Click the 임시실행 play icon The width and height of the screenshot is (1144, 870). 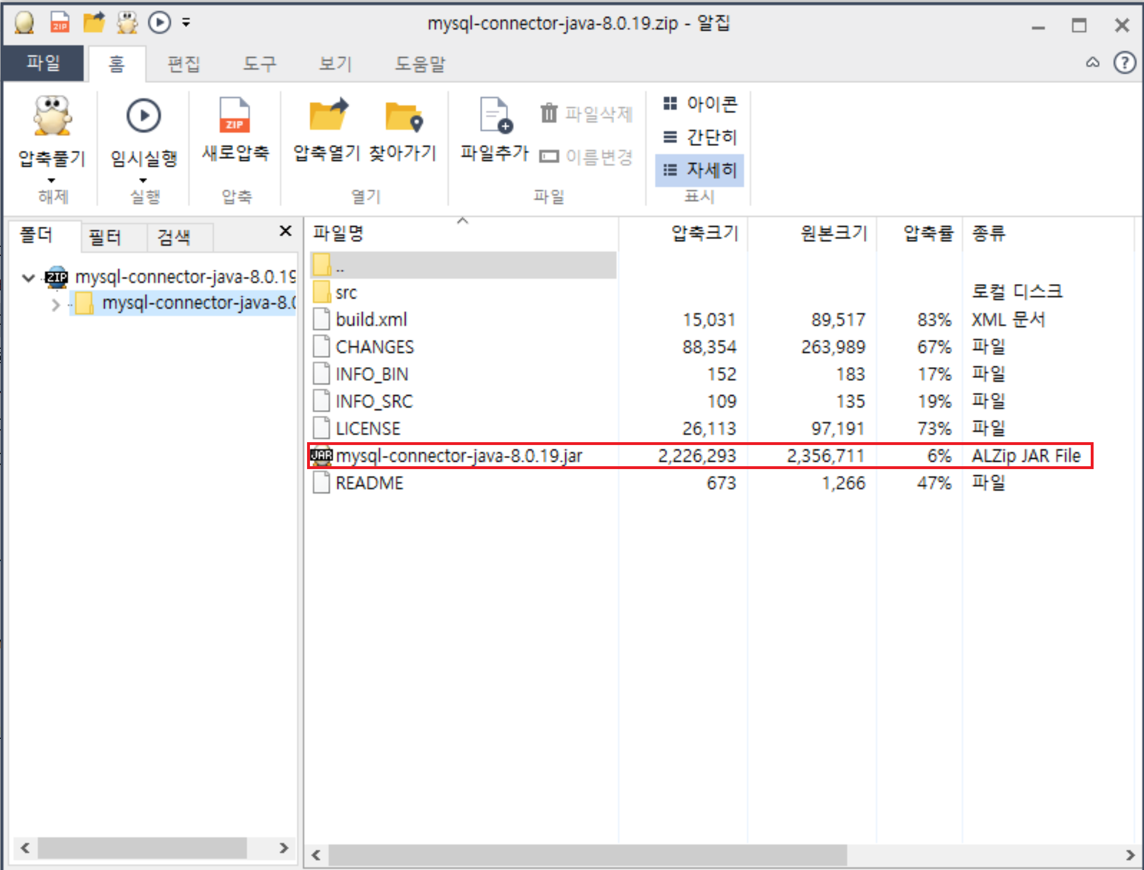pos(143,116)
